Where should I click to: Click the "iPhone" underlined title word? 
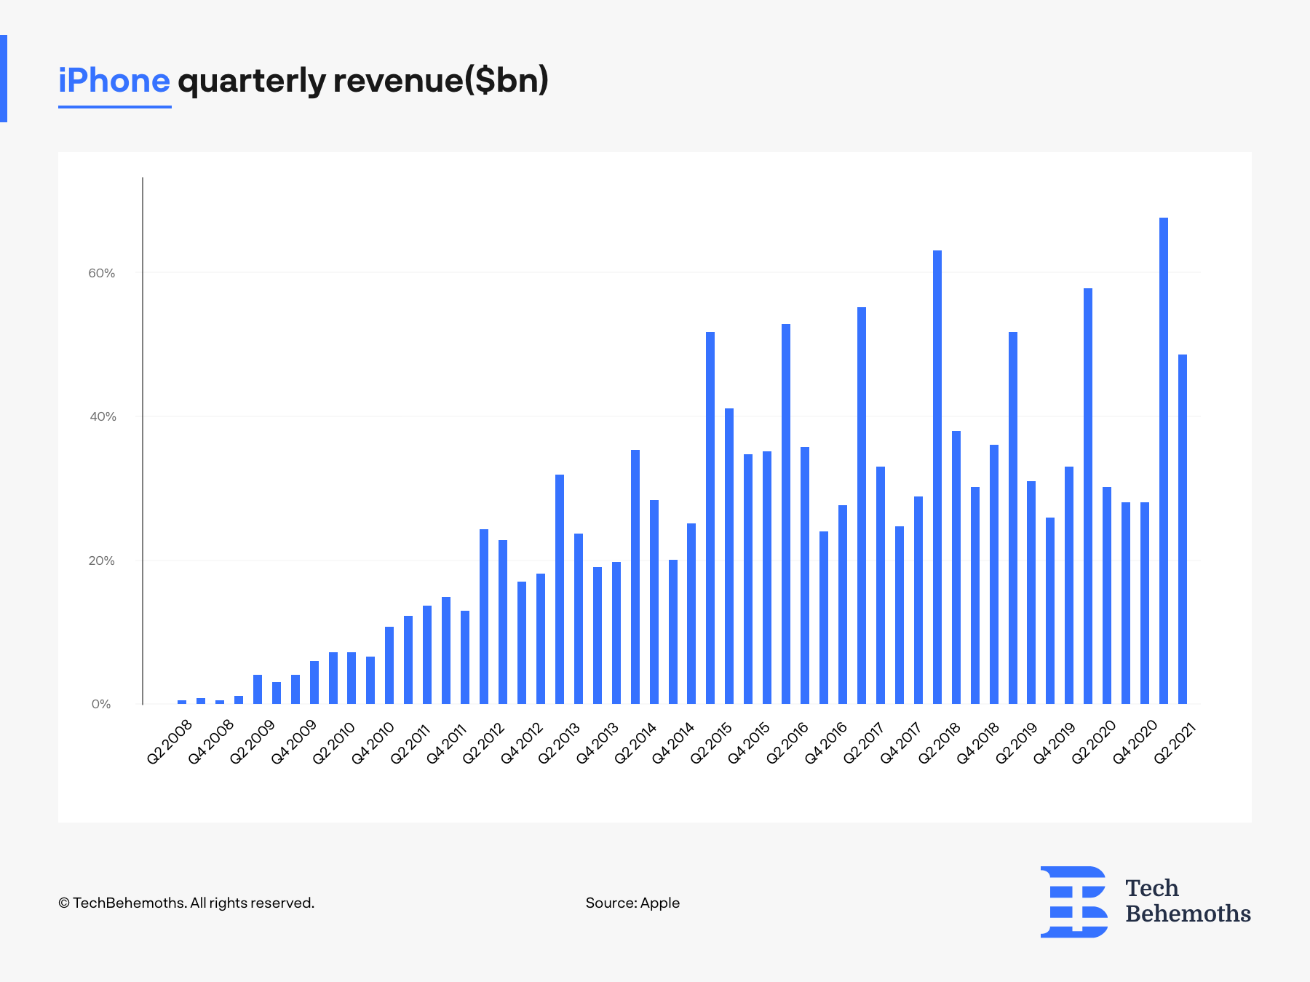tap(114, 81)
